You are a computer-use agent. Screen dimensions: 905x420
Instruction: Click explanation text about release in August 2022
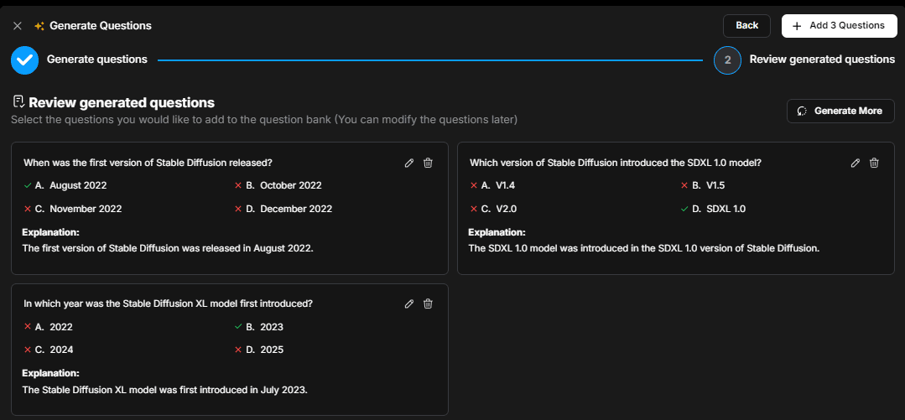168,249
